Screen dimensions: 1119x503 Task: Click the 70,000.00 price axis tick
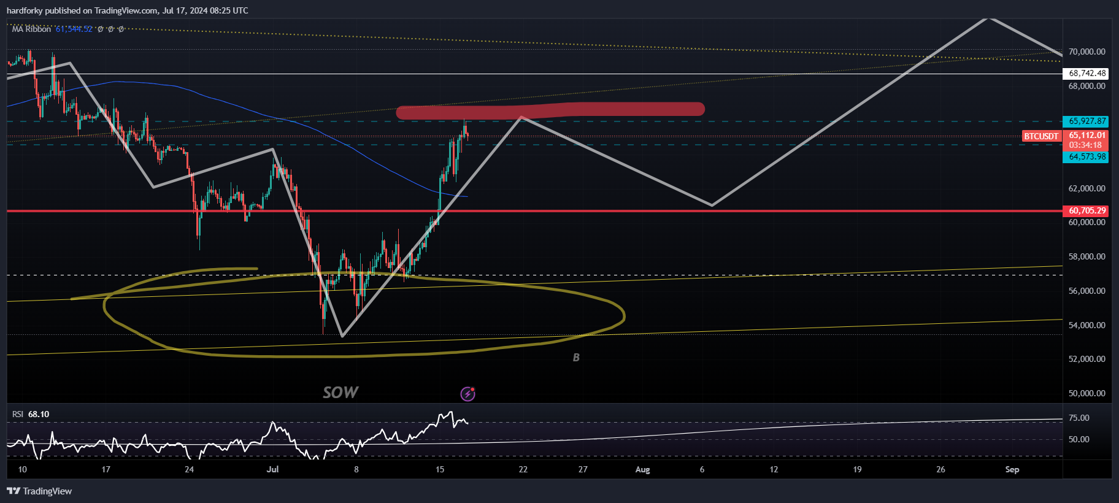(1086, 52)
